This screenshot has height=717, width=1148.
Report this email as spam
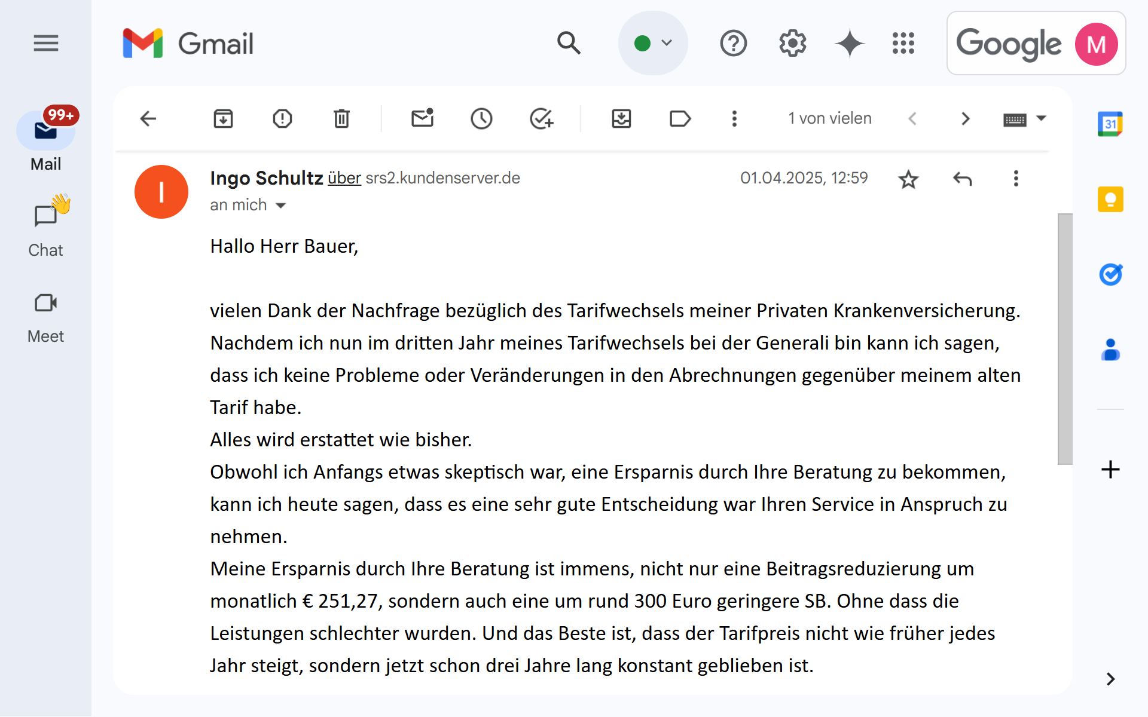click(x=282, y=118)
